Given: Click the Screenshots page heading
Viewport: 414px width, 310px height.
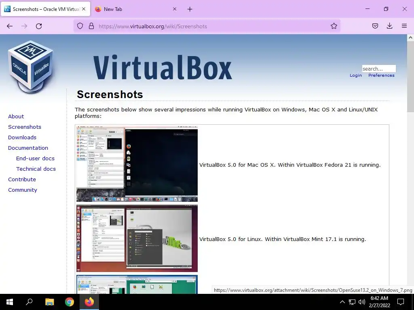Looking at the screenshot, I should pos(110,94).
